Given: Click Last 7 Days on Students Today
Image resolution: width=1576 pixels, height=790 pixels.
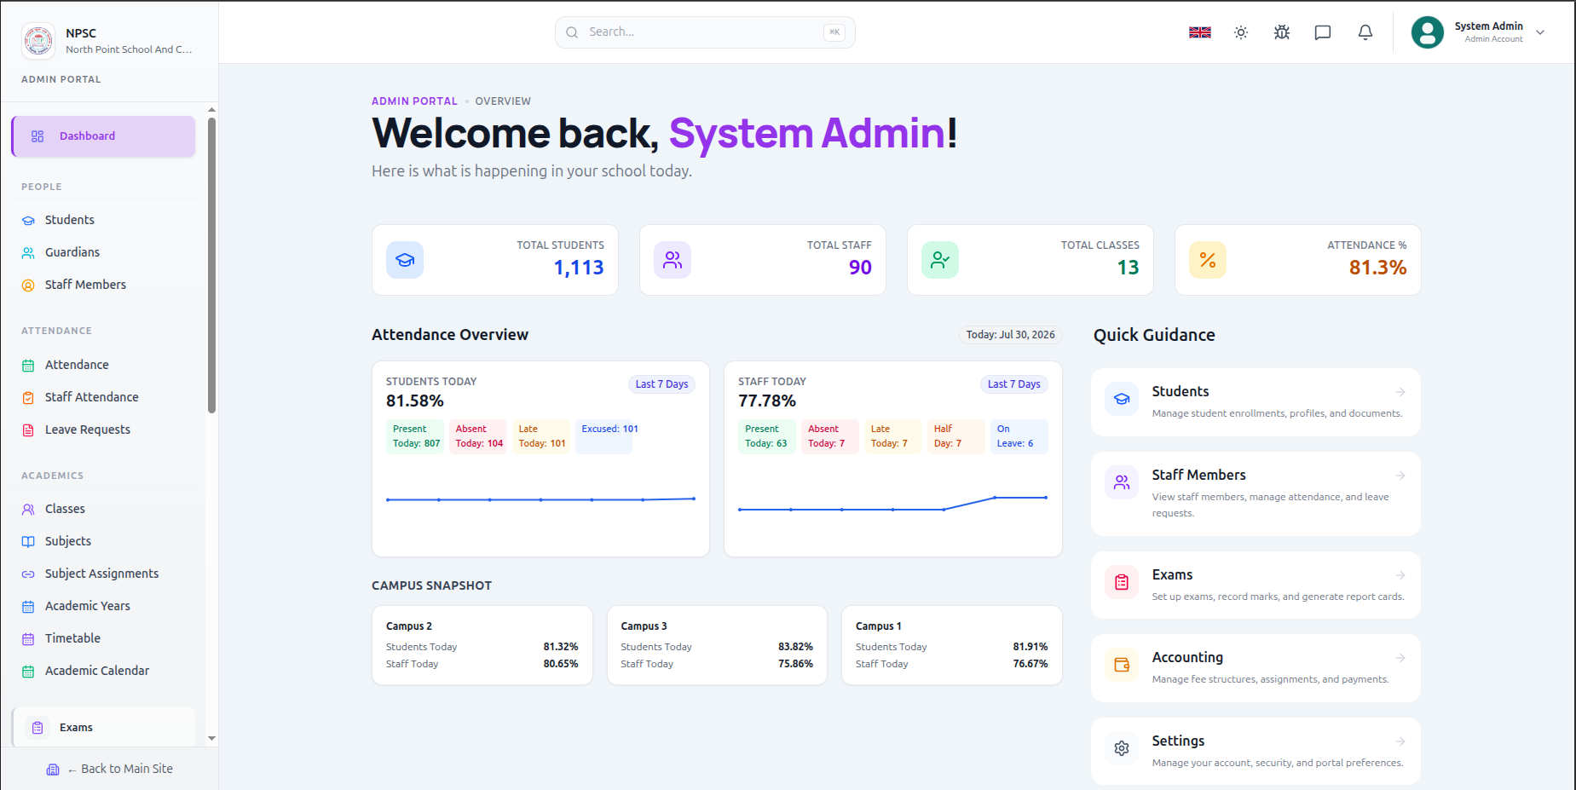Looking at the screenshot, I should click(x=661, y=384).
